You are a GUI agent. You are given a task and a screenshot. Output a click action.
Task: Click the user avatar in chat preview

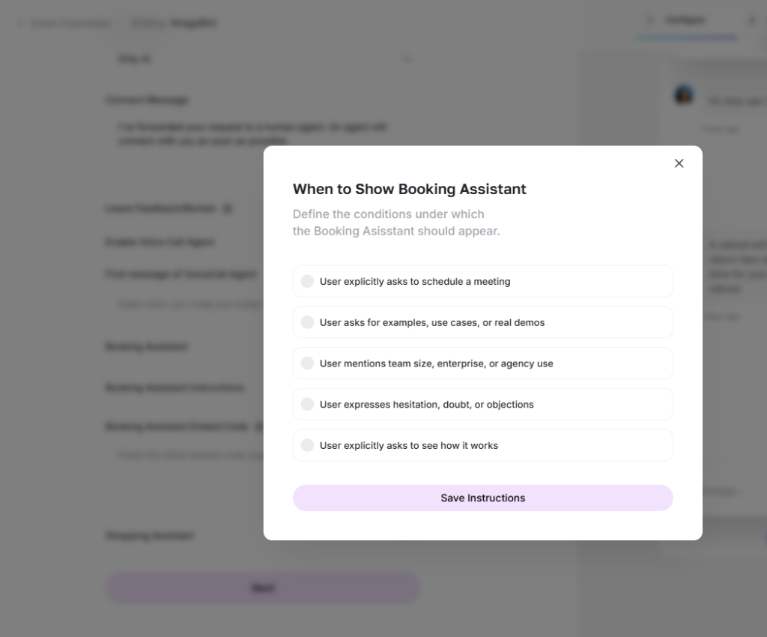click(x=684, y=95)
